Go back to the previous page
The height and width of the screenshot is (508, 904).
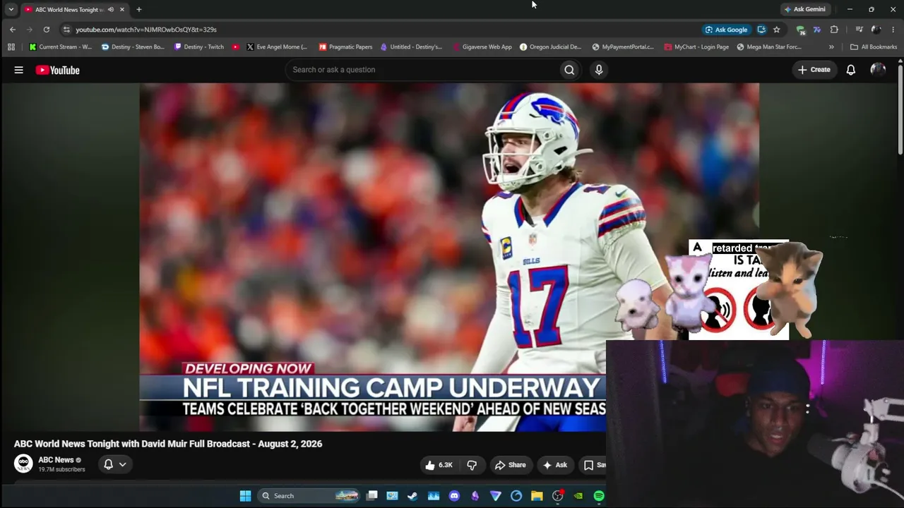pos(13,30)
